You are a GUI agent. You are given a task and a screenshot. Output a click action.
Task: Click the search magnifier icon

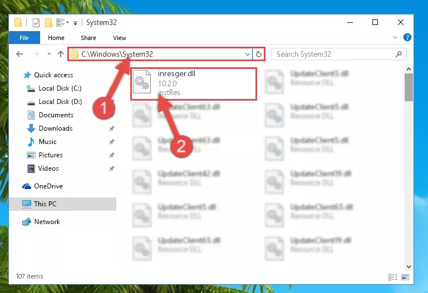[x=399, y=54]
